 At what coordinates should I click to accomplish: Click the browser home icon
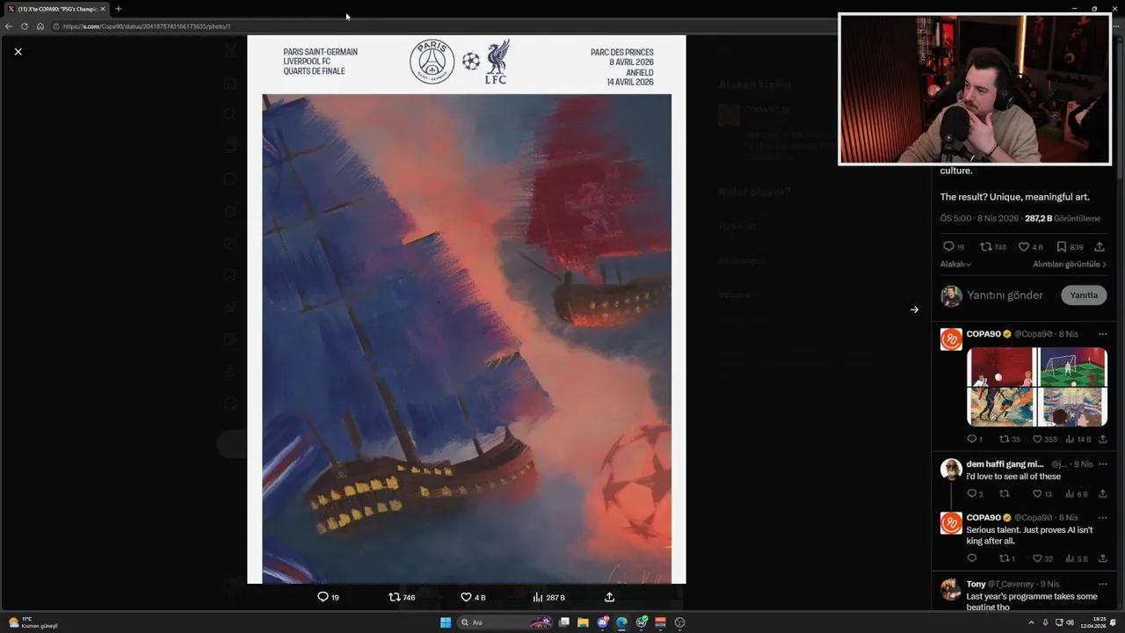(x=40, y=26)
